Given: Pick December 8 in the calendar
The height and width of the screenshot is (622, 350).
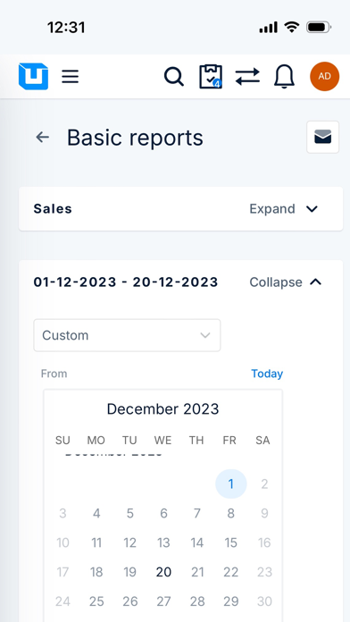Looking at the screenshot, I should click(230, 513).
